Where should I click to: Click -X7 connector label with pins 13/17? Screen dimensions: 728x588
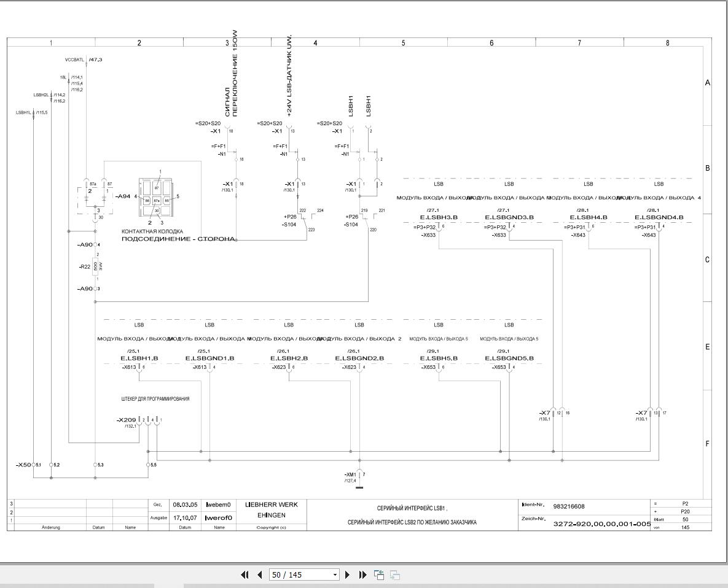(x=641, y=412)
